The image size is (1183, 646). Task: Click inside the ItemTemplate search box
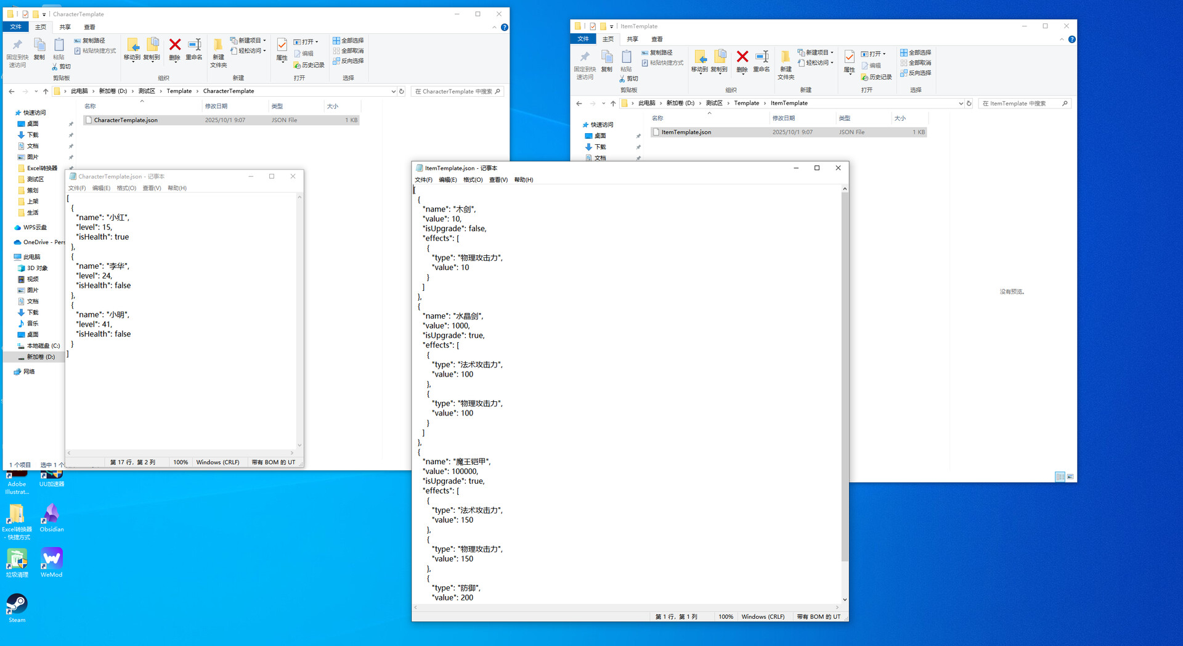click(1020, 103)
